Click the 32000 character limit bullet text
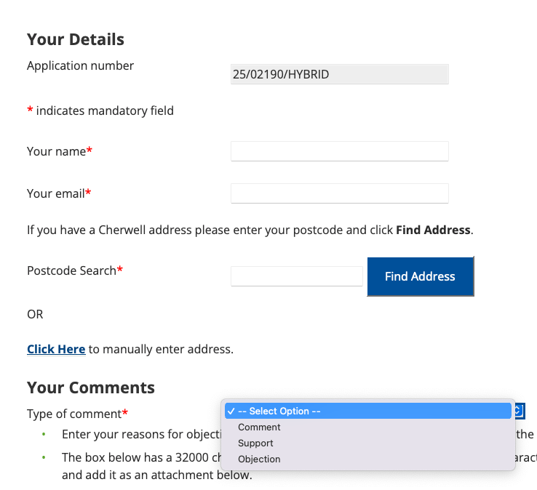The width and height of the screenshot is (537, 490). pyautogui.click(x=138, y=458)
